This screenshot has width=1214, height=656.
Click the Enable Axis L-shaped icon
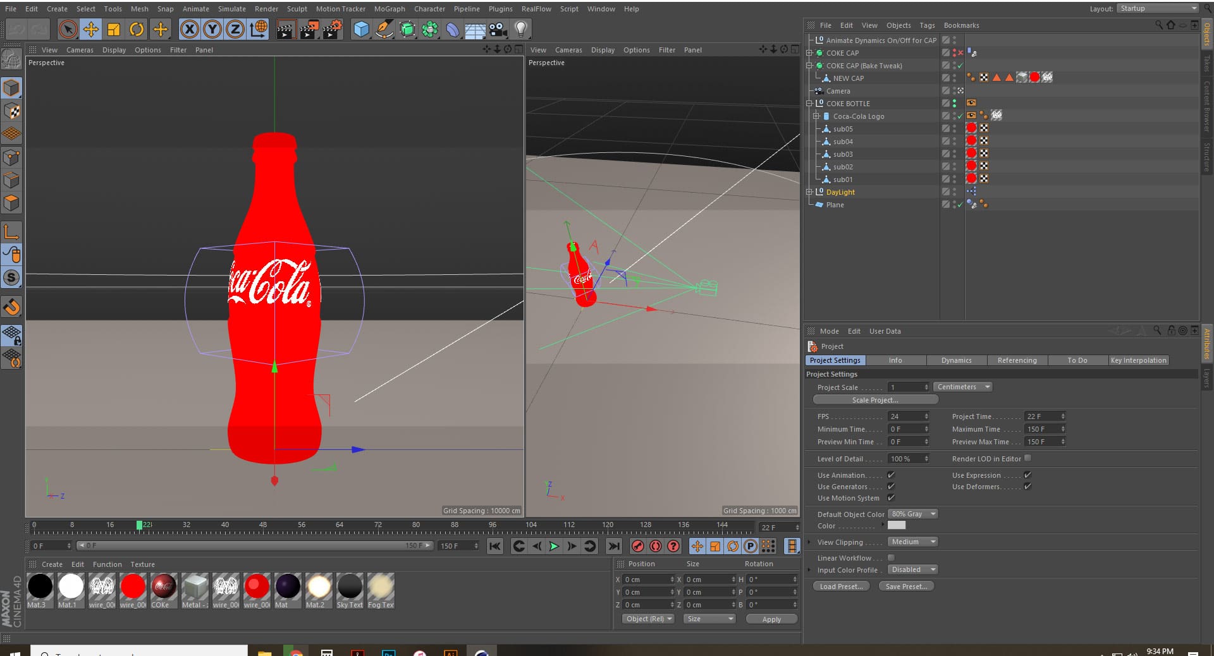tap(11, 232)
